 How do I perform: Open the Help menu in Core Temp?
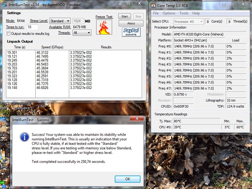(x=196, y=13)
